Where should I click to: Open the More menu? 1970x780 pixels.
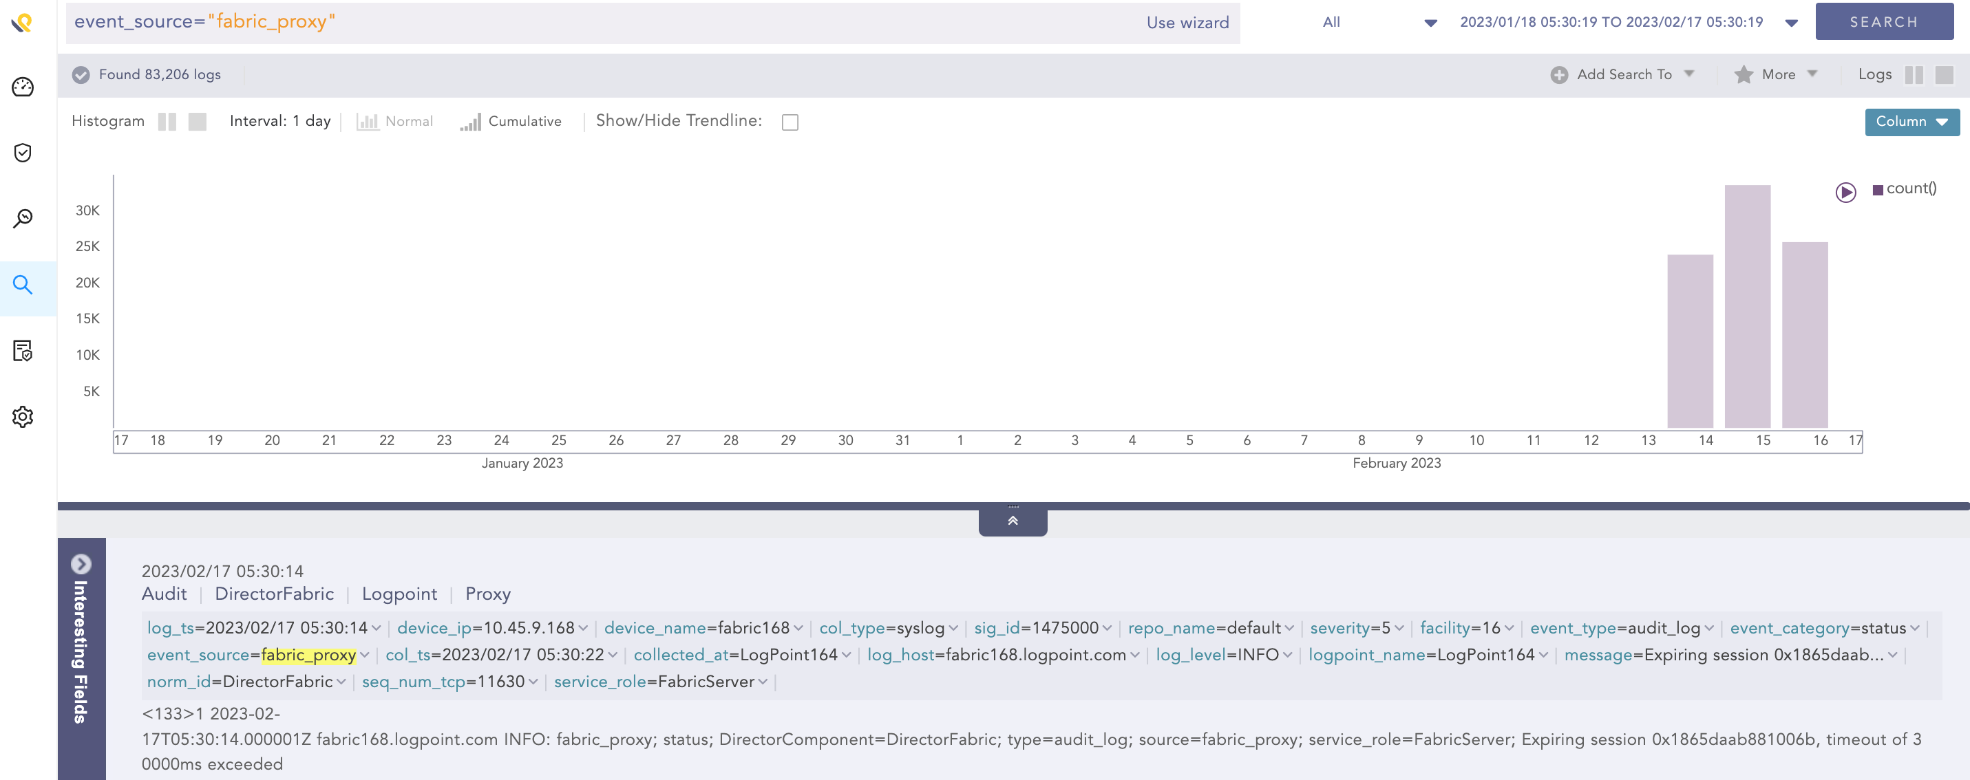pyautogui.click(x=1777, y=74)
